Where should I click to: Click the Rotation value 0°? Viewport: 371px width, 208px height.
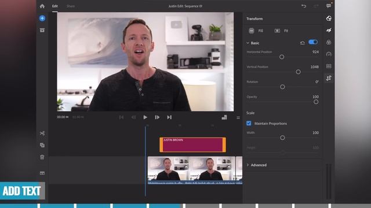coord(317,82)
